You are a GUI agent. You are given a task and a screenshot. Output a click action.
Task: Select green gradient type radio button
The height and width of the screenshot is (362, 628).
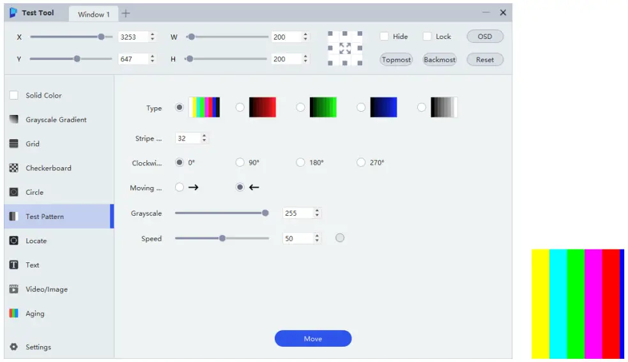(300, 107)
